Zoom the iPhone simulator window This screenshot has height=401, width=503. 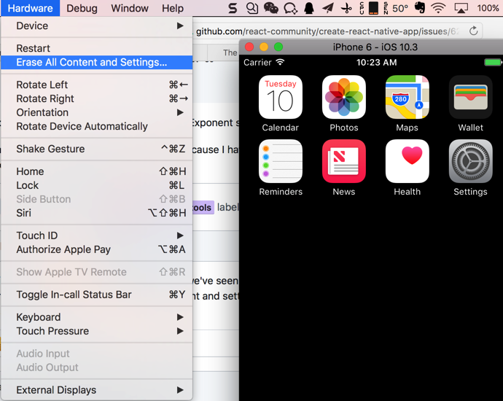tap(278, 47)
